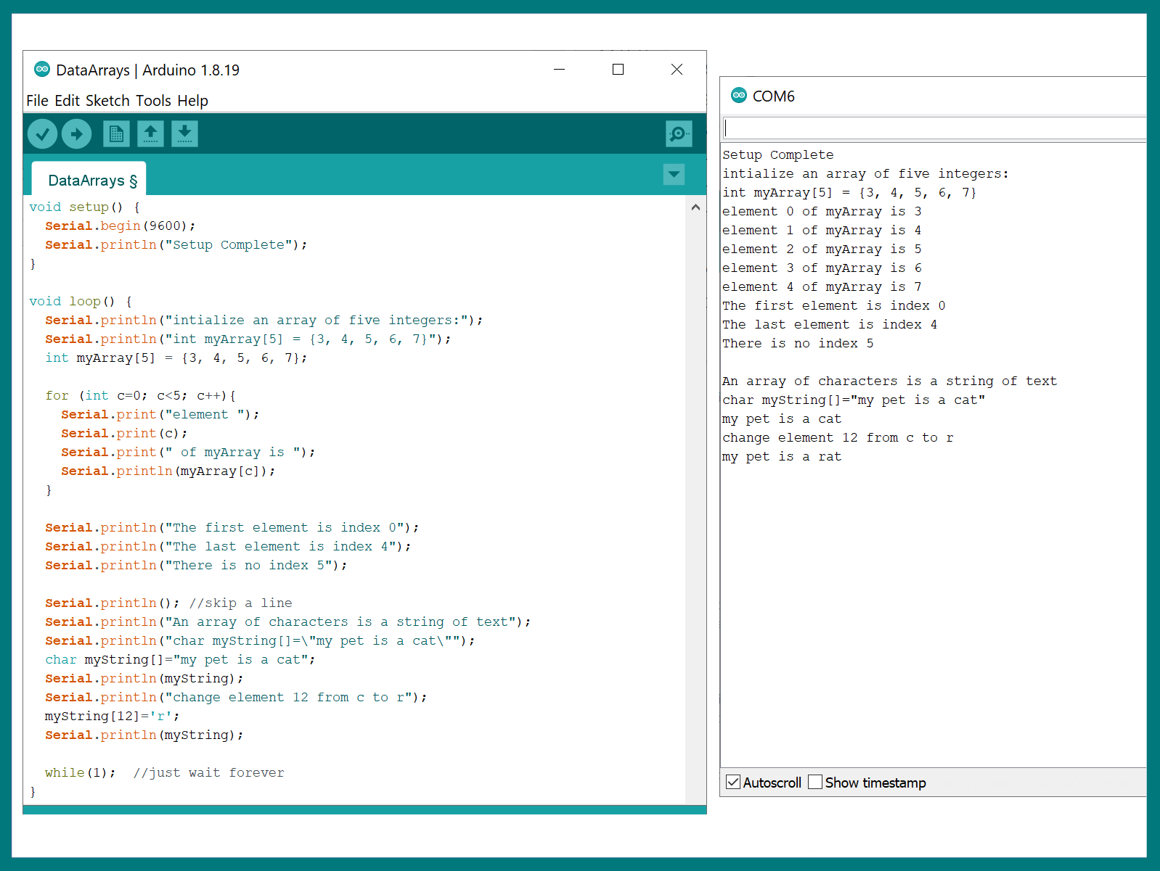
Task: Click the serial monitor send input field
Action: (x=934, y=128)
